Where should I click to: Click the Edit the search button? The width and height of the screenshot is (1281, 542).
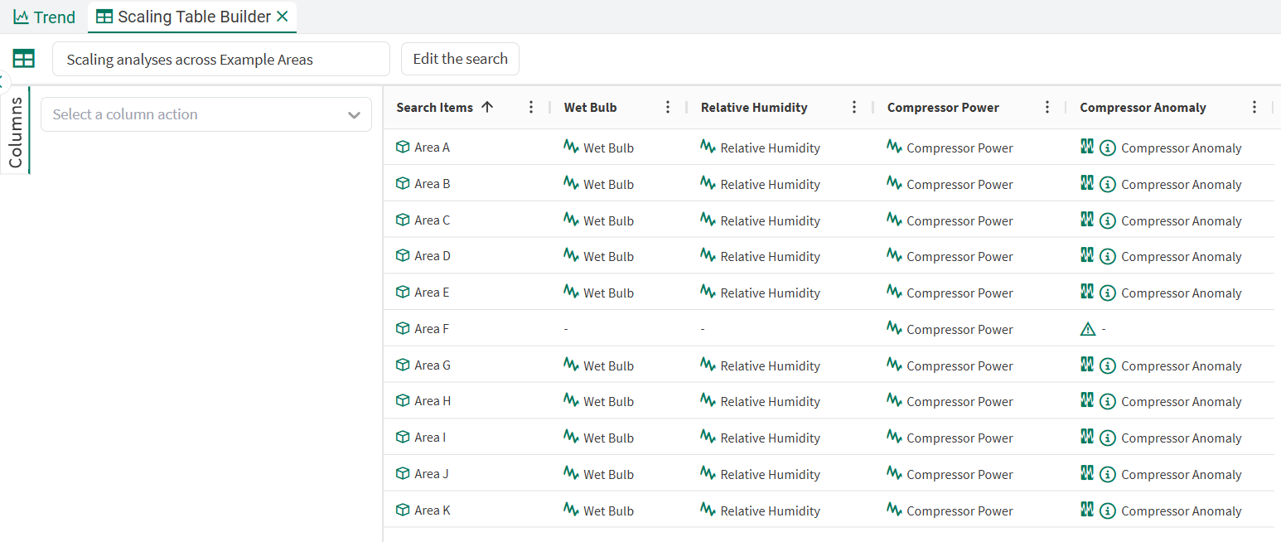pos(460,59)
